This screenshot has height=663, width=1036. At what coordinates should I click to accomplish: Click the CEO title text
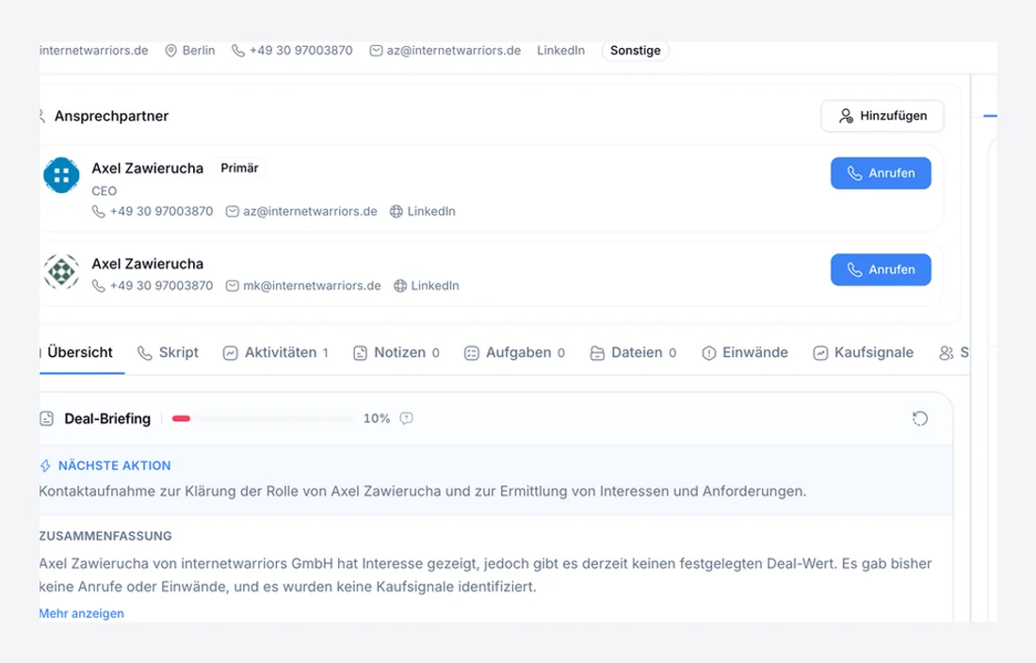pyautogui.click(x=104, y=191)
